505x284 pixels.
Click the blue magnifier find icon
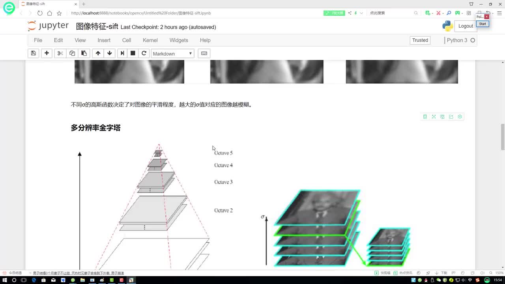click(449, 13)
